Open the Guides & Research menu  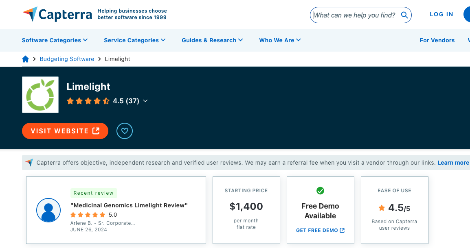pos(212,40)
